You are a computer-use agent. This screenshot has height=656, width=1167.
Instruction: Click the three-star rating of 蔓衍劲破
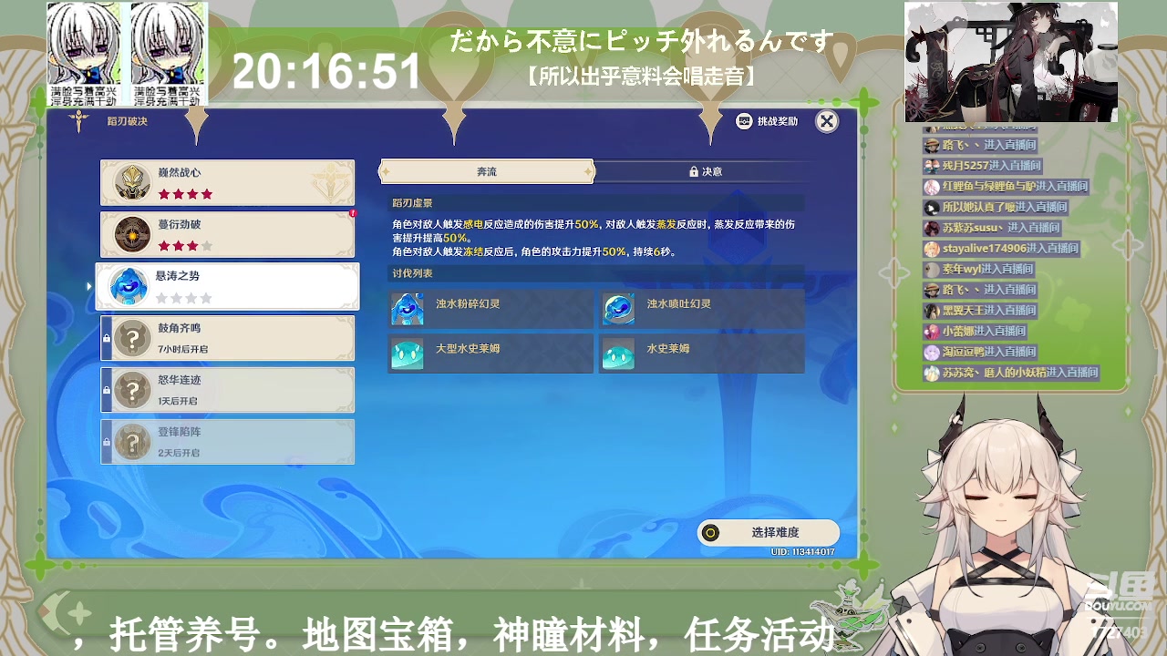(x=185, y=246)
